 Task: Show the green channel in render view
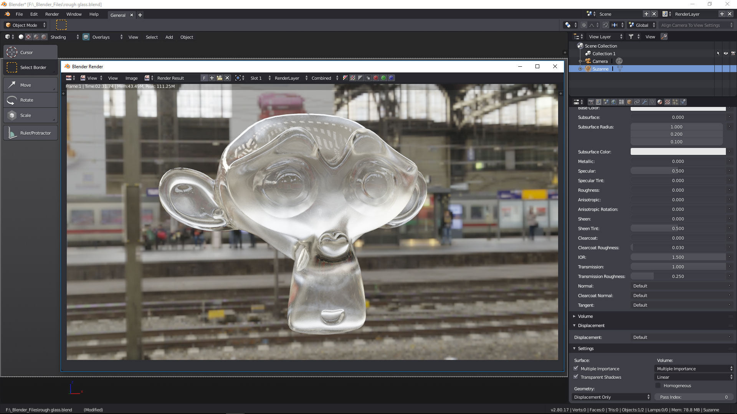(383, 78)
